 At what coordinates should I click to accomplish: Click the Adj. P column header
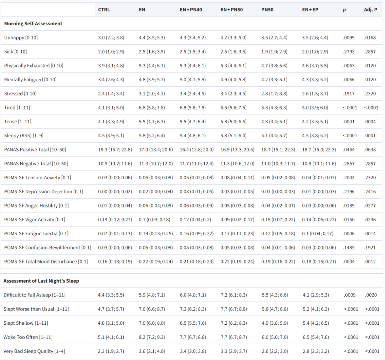(370, 10)
